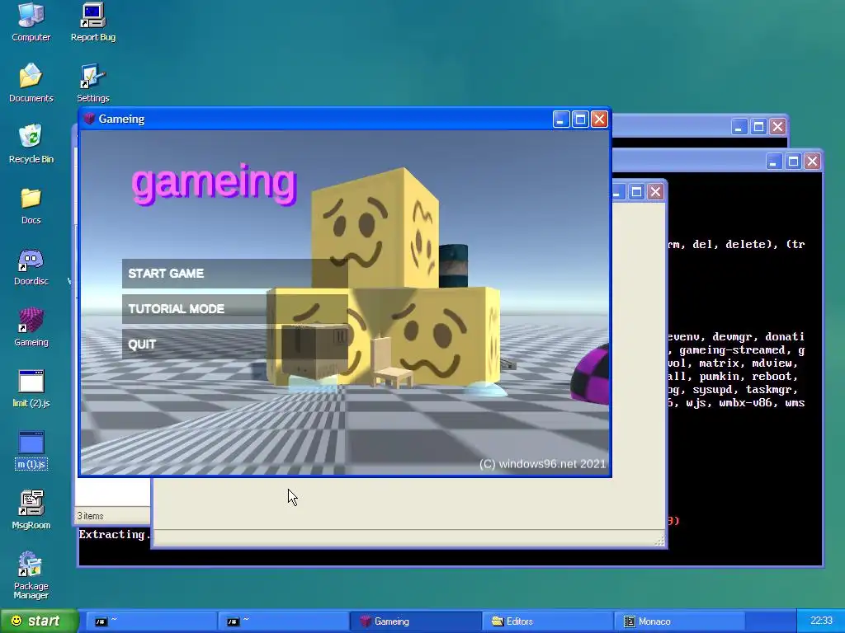Select the limit (2).js file icon
The height and width of the screenshot is (633, 845).
tap(31, 388)
